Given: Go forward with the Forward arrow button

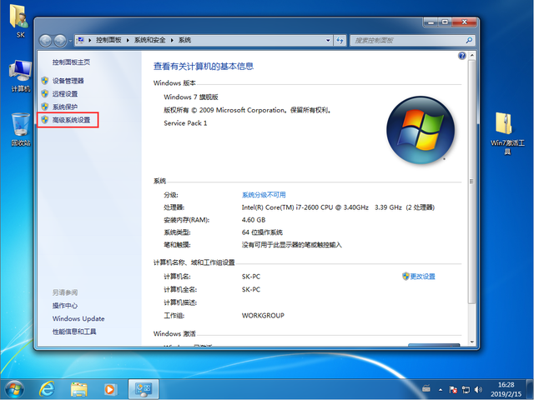Looking at the screenshot, I should (x=60, y=41).
